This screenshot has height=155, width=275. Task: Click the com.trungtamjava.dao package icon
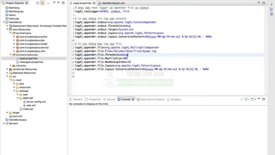pos(17,40)
